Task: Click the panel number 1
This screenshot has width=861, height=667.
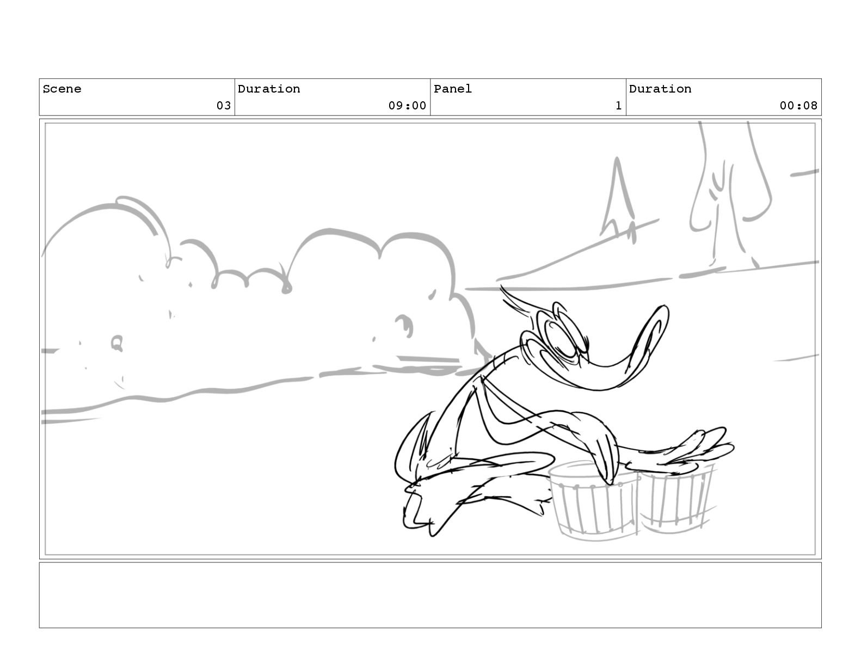Action: 618,106
